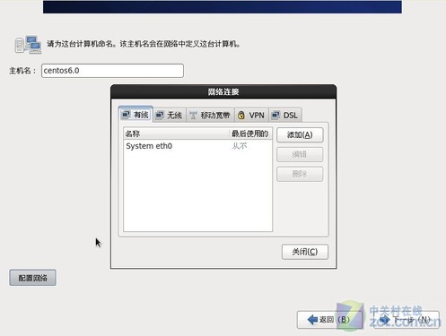446x336 pixels.
Task: Click the 配置网络 configure network button
Action: [32, 278]
